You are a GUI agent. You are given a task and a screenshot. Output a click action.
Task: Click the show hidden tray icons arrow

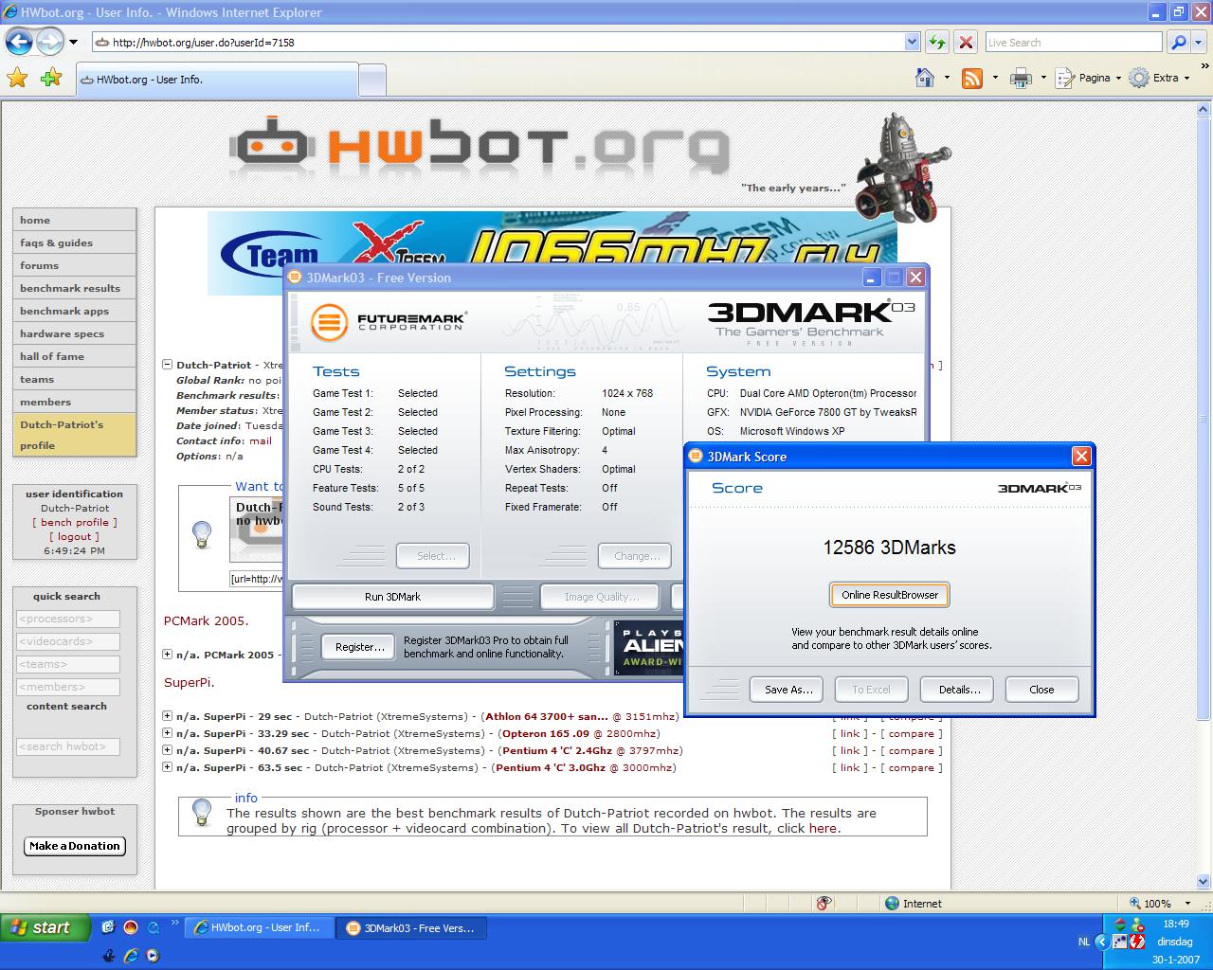point(1101,942)
